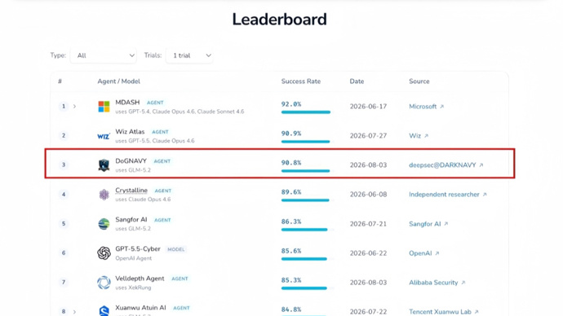
Task: Click the external link arrow next to Microsoft
Action: 442,107
